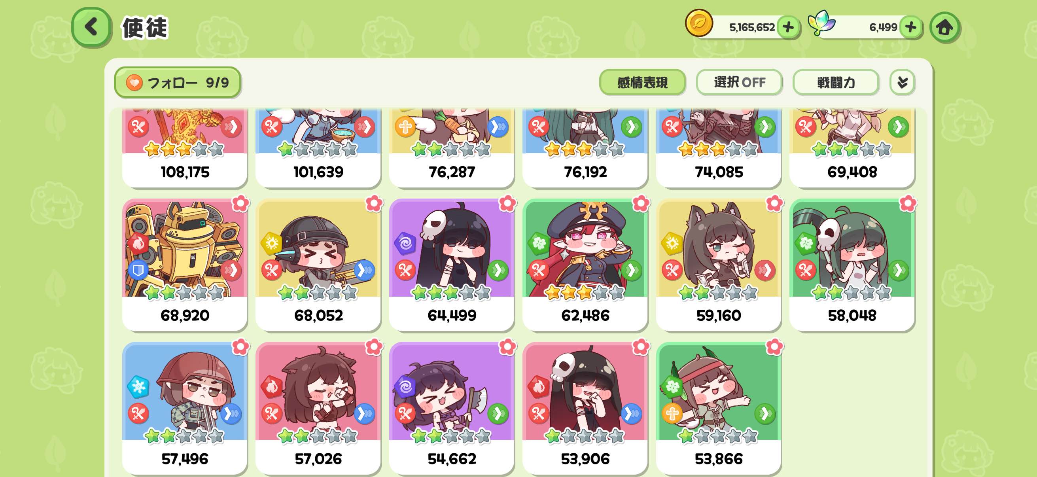Toggle the 選択 OFF selection mode

click(739, 83)
